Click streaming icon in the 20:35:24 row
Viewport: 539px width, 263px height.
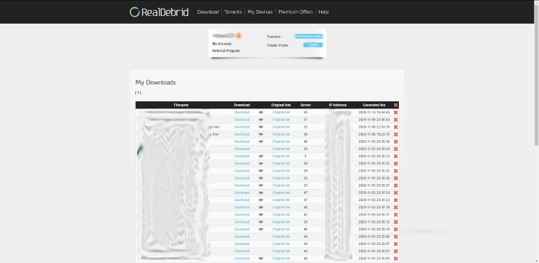tap(261, 193)
